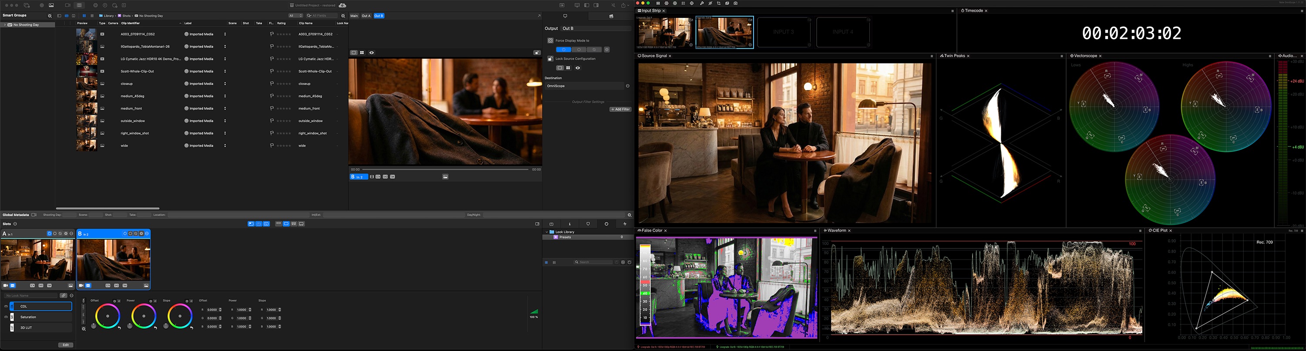
Task: Click the Edit button below nodes
Action: (x=65, y=345)
